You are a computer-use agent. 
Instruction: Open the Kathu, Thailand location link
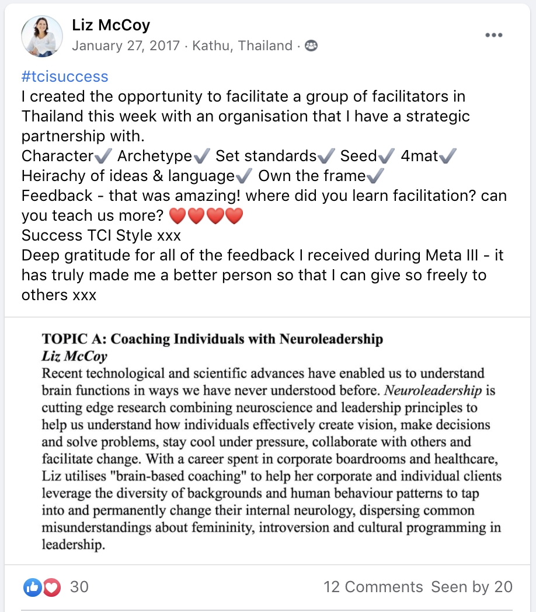[242, 46]
